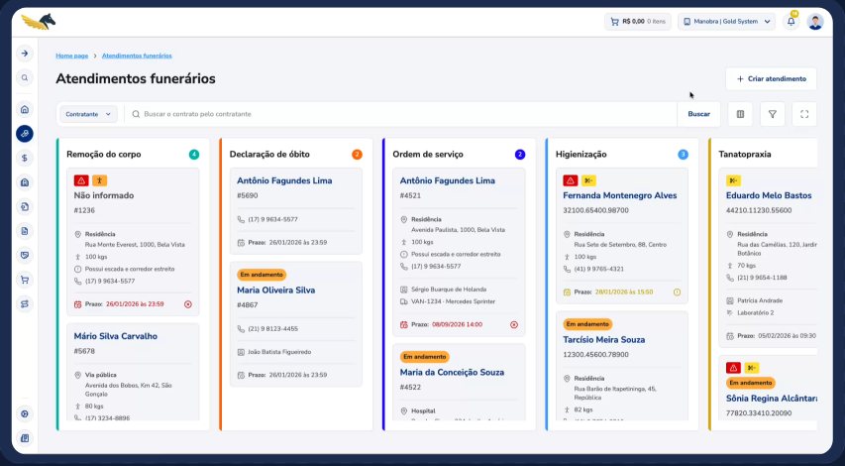The image size is (845, 466).
Task: Open the Contratante search type dropdown
Action: 88,114
